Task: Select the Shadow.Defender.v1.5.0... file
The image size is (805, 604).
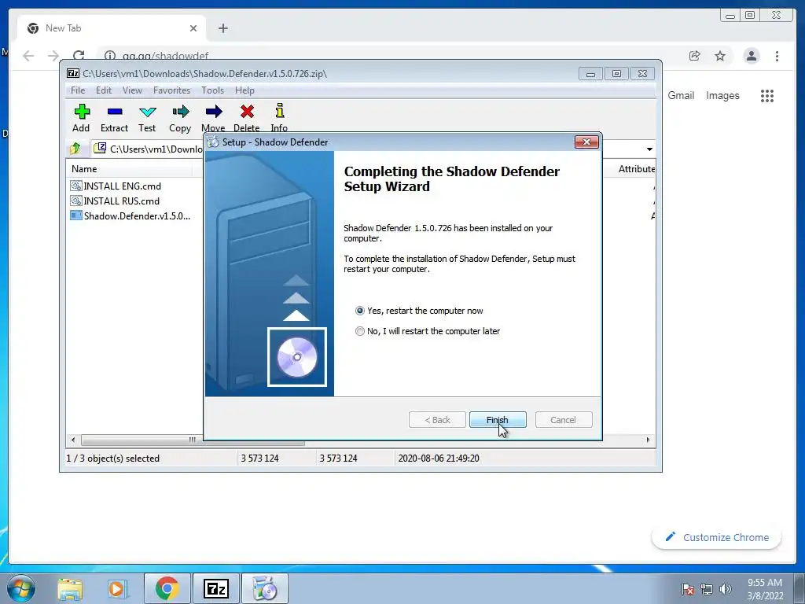Action: [130, 215]
